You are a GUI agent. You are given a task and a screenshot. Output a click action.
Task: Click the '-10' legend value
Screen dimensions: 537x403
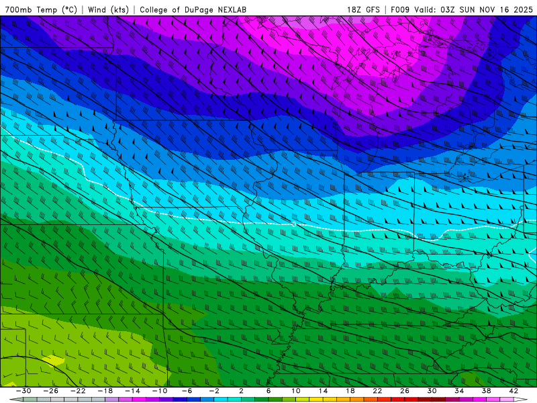[160, 391]
